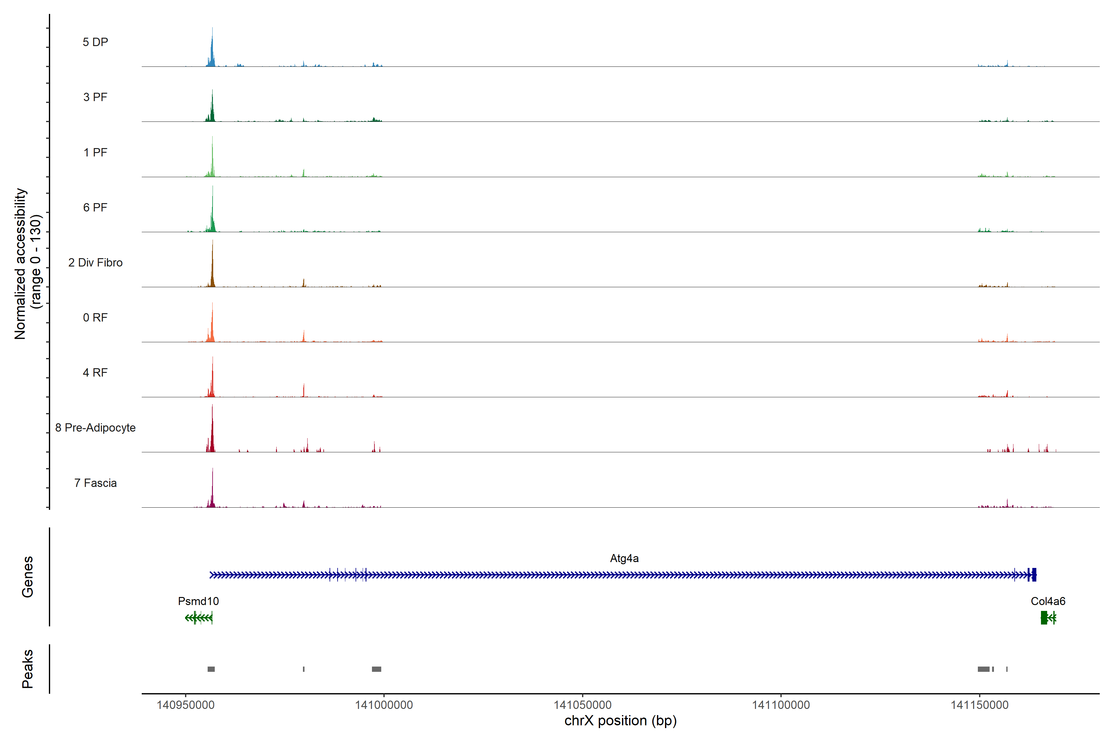Viewport: 1114px width, 742px height.
Task: Click the 7 Fascia track label
Action: (95, 483)
